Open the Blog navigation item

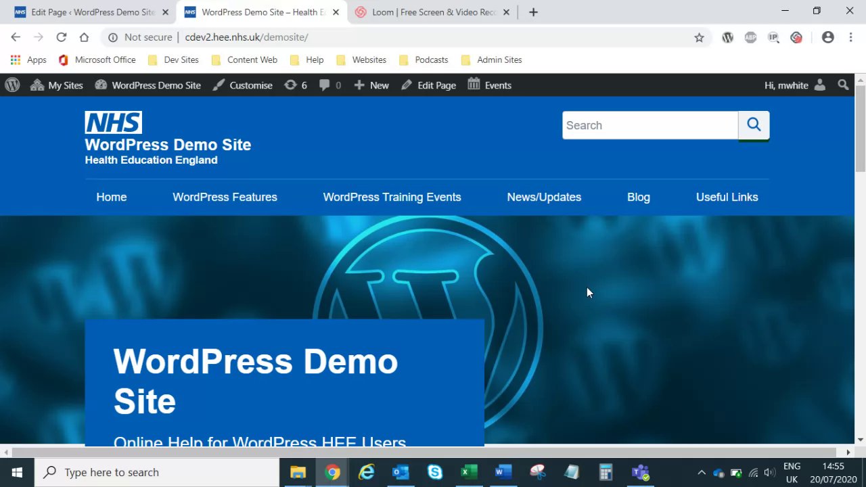639,197
